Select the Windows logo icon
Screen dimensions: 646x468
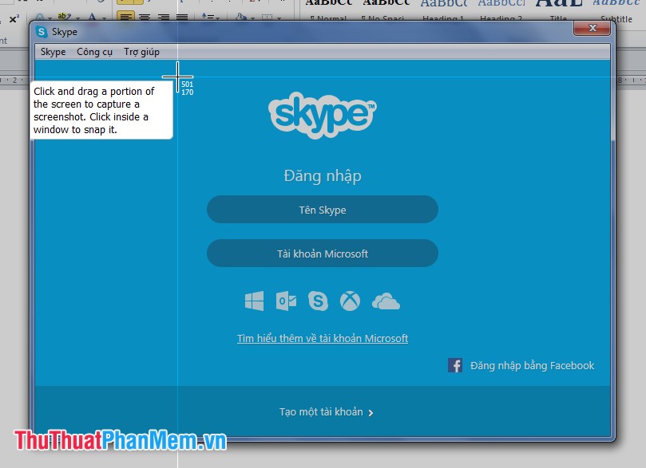pos(254,301)
